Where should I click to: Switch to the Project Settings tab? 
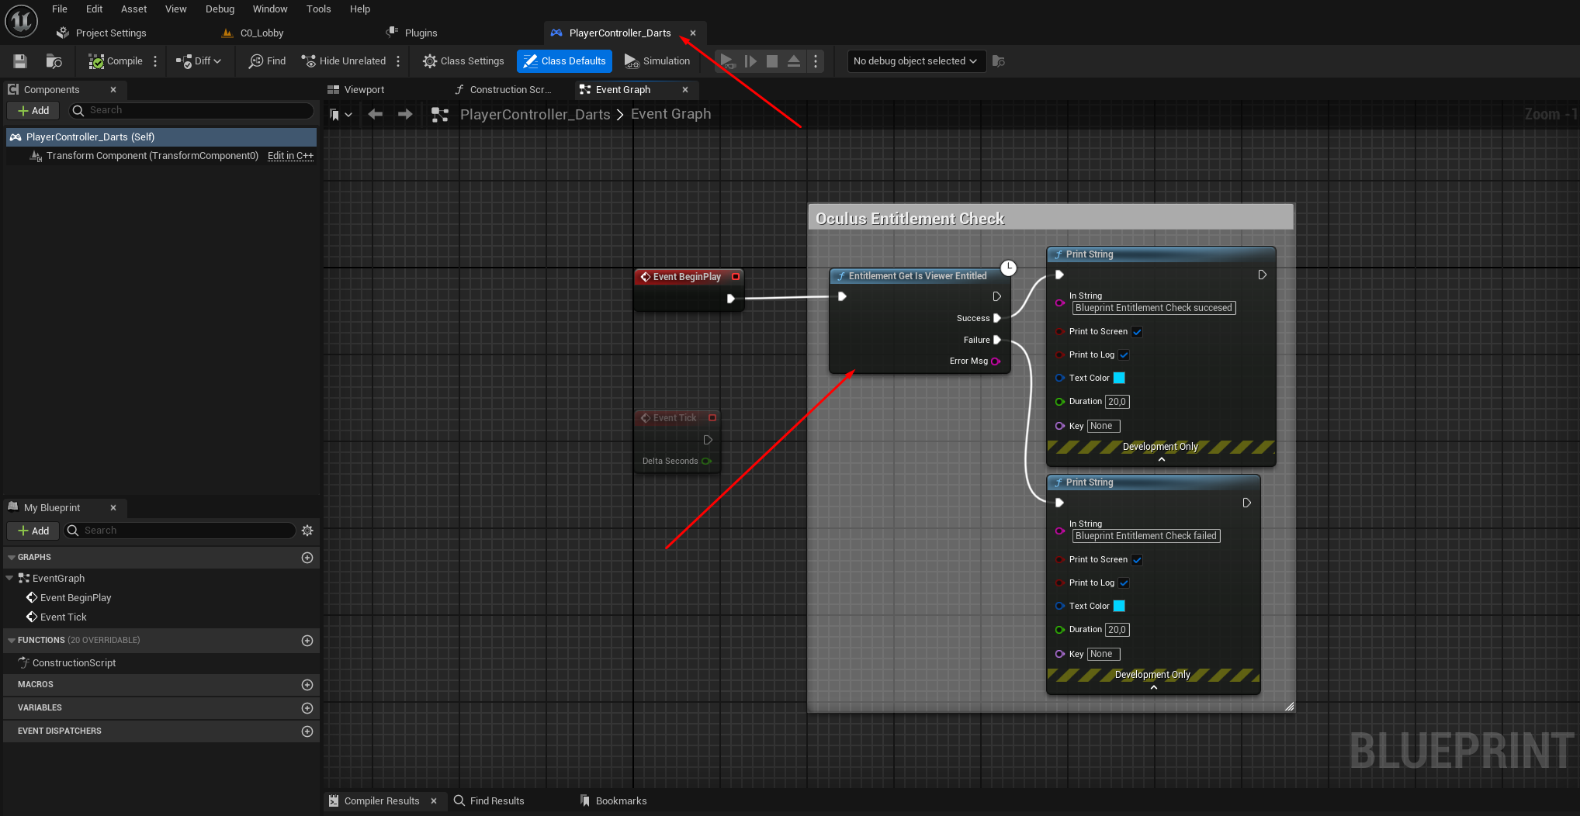[x=102, y=33]
